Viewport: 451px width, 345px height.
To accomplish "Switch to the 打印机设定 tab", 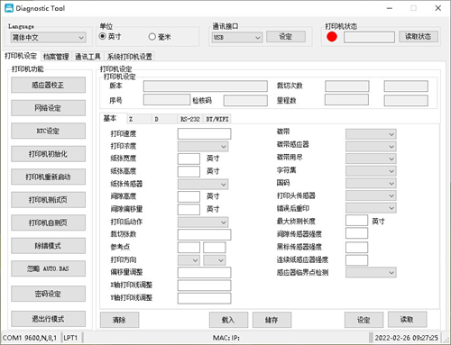I will coord(21,56).
